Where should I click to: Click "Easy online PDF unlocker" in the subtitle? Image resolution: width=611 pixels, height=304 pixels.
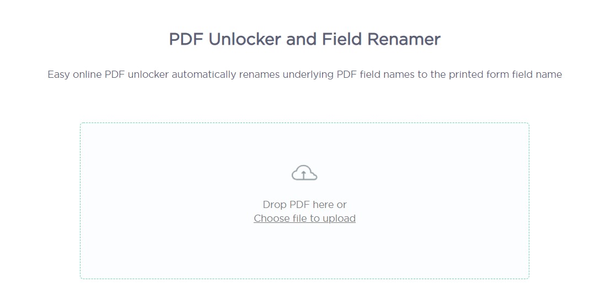point(108,74)
